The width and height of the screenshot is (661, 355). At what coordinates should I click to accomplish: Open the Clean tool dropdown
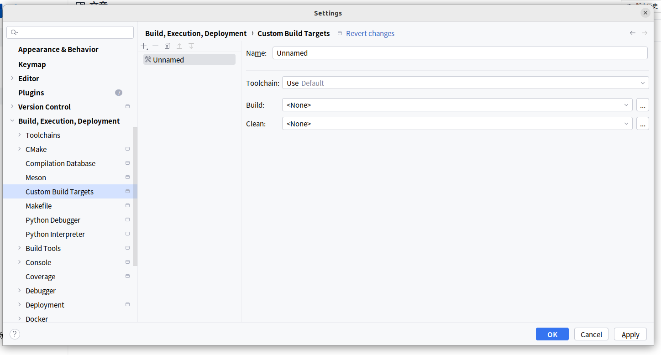(x=457, y=124)
